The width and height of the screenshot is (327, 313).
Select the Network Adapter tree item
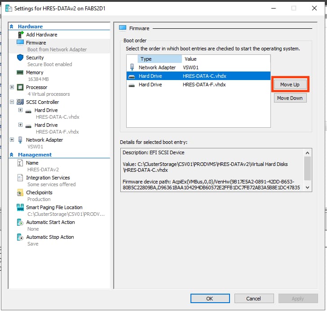coord(44,140)
